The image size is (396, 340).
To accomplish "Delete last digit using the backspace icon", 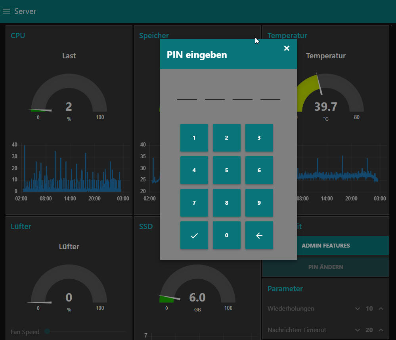I will [259, 235].
